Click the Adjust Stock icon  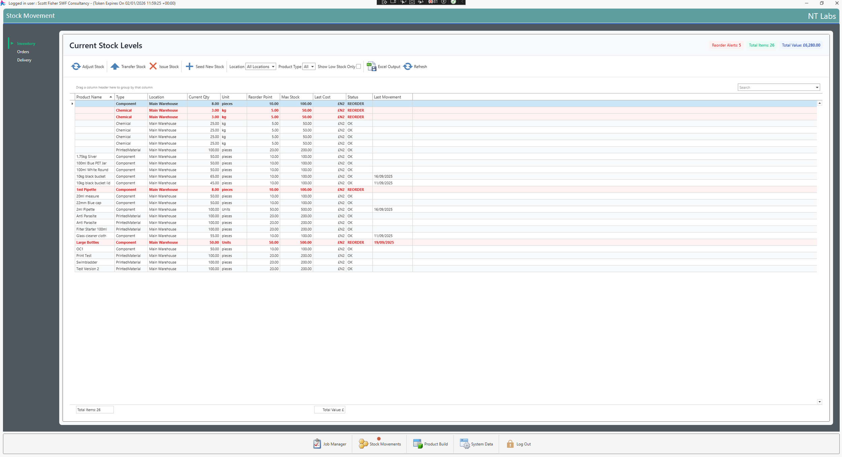76,66
